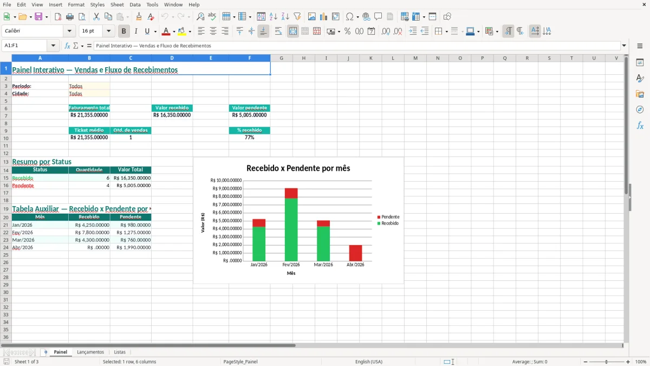Open Background Color dropdown arrow
This screenshot has width=650, height=366.
coord(190,31)
